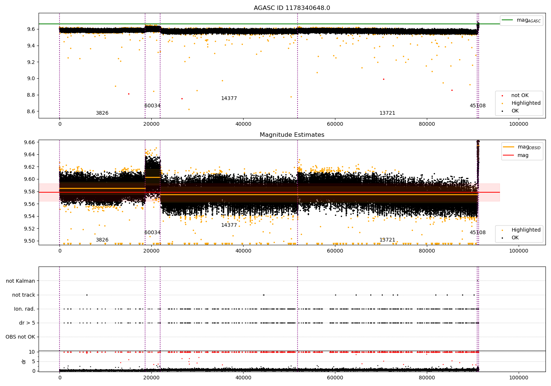Click "14377" in the Magnitude Estimates plot
This screenshot has height=386, width=551.
click(229, 225)
